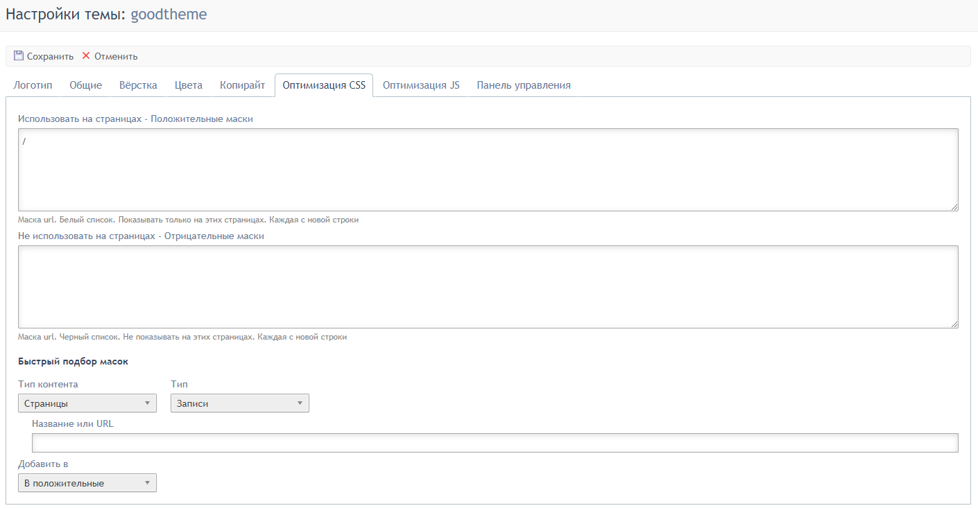Click the positive masks textarea resize handle

[x=954, y=207]
